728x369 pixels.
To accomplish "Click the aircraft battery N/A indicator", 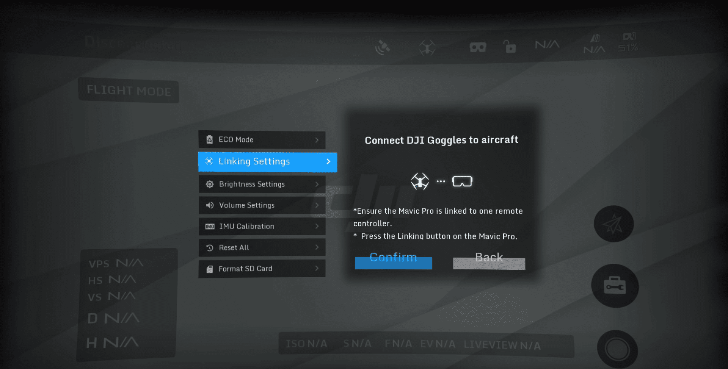I will [x=595, y=44].
